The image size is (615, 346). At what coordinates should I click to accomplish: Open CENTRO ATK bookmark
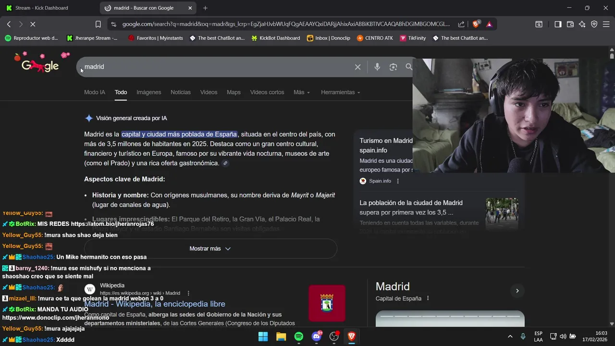[x=375, y=38]
